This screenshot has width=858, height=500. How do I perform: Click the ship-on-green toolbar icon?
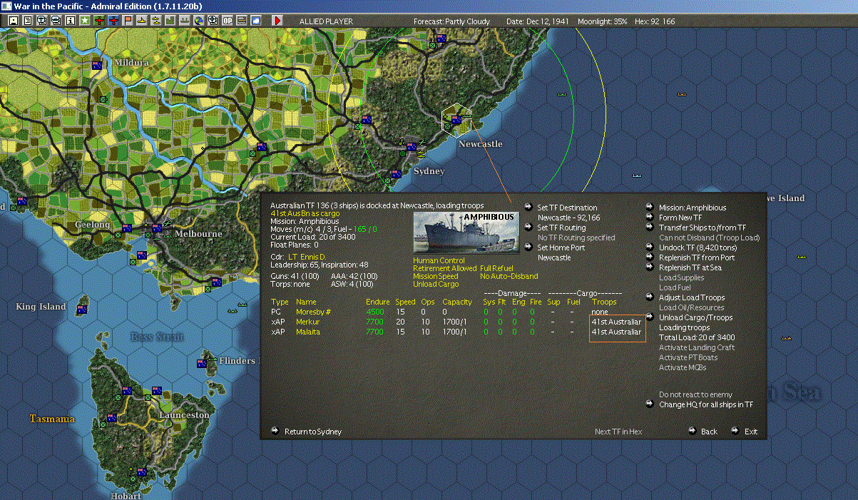pos(185,21)
